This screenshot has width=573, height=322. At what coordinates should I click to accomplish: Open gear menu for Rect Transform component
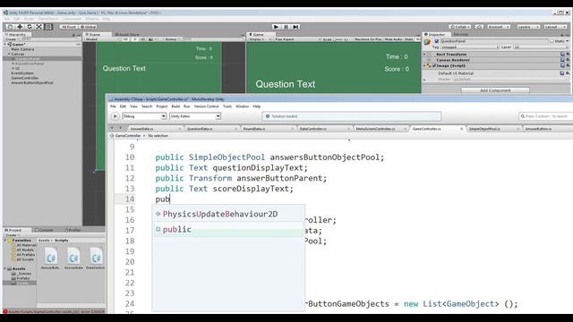(568, 54)
